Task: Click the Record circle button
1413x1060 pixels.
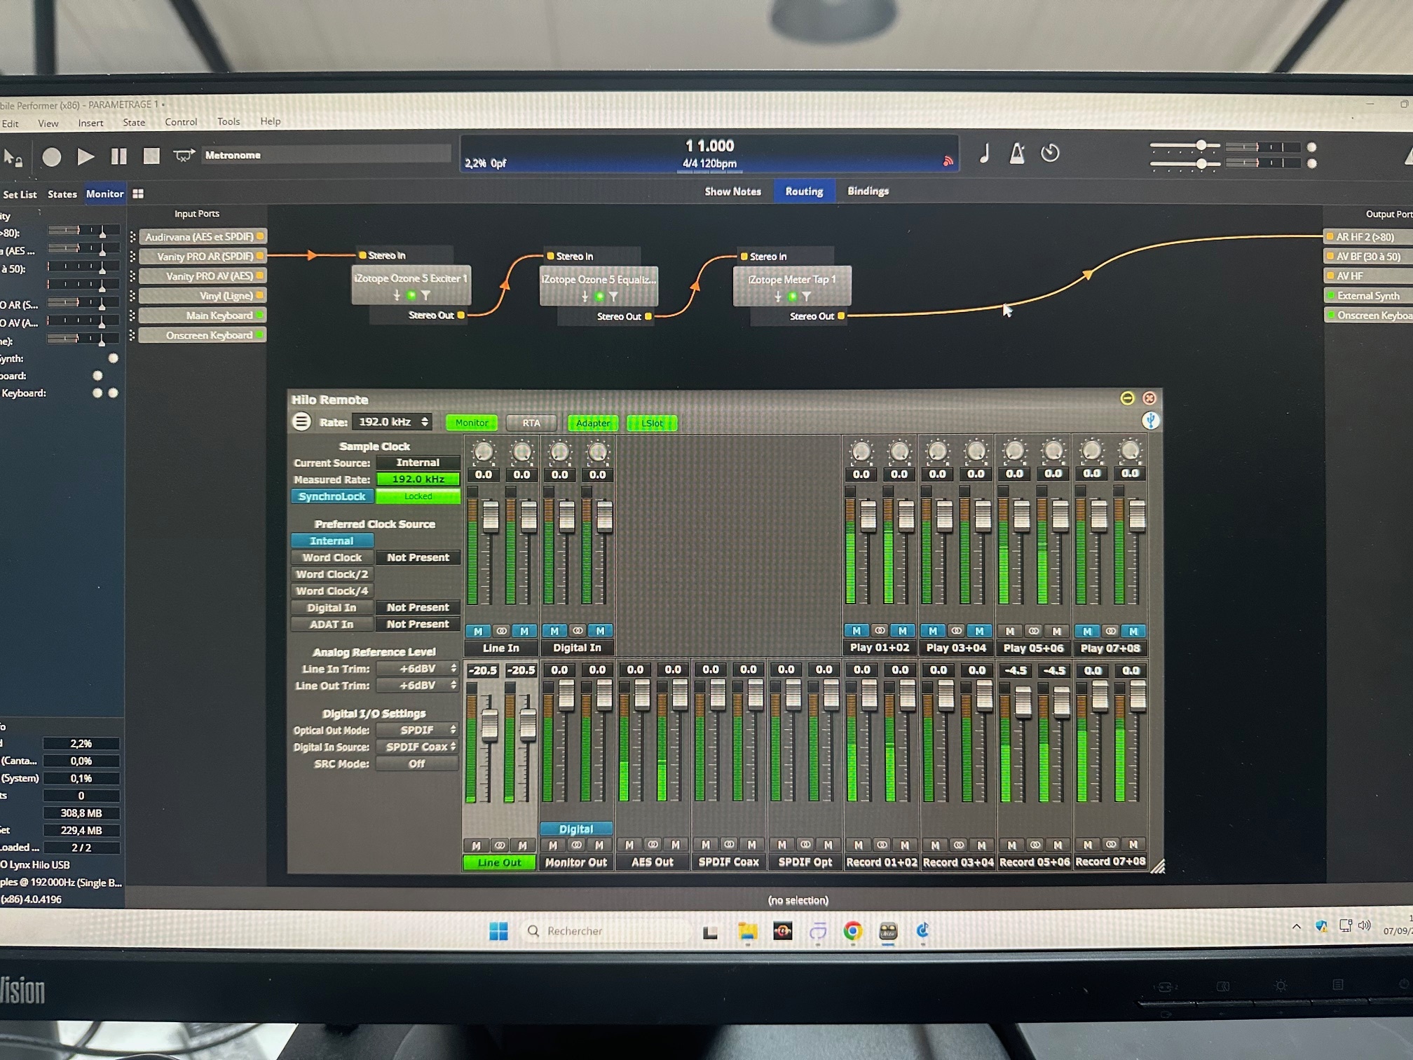Action: tap(51, 157)
